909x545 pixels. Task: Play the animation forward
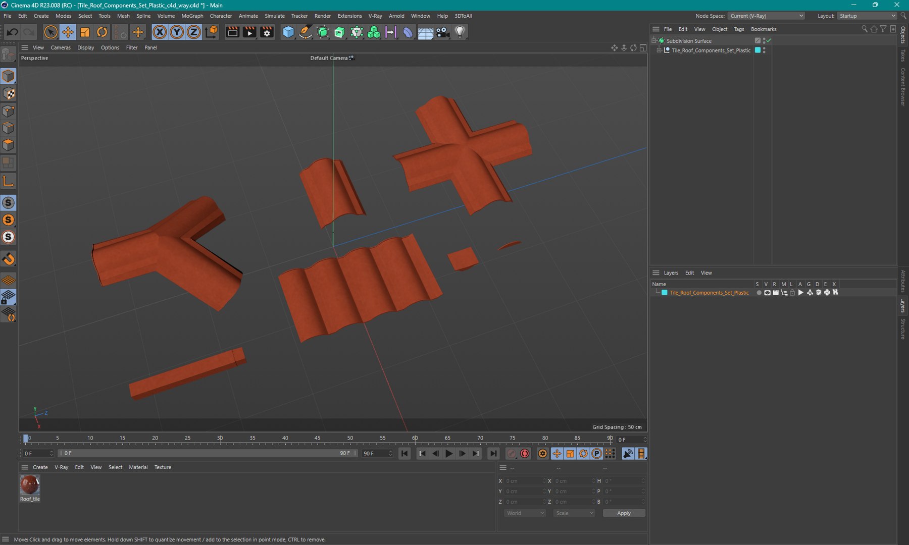448,454
